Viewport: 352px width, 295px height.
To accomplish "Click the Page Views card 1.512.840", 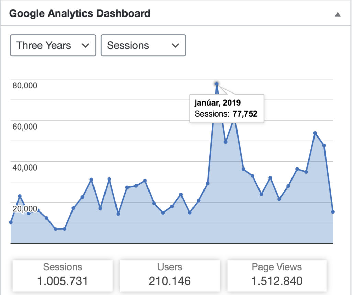I will pyautogui.click(x=277, y=275).
